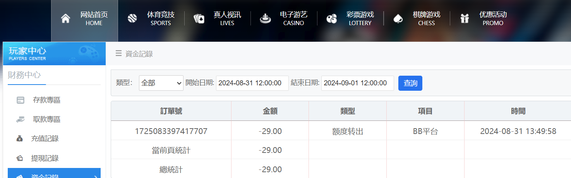Open the 优惠活动 PROMO menu
This screenshot has height=178, width=571.
click(x=493, y=19)
